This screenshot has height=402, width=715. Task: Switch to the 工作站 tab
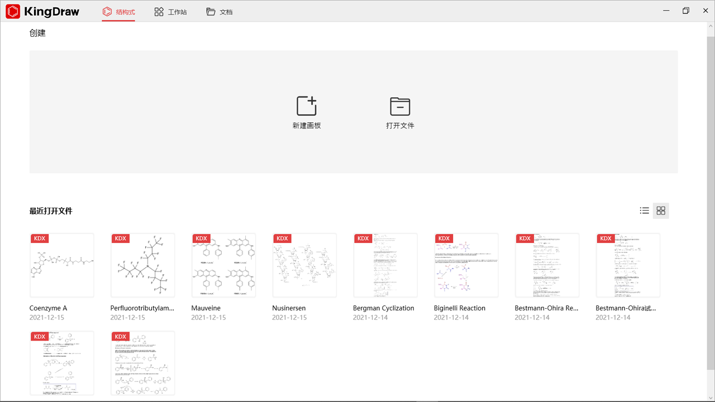coord(170,11)
